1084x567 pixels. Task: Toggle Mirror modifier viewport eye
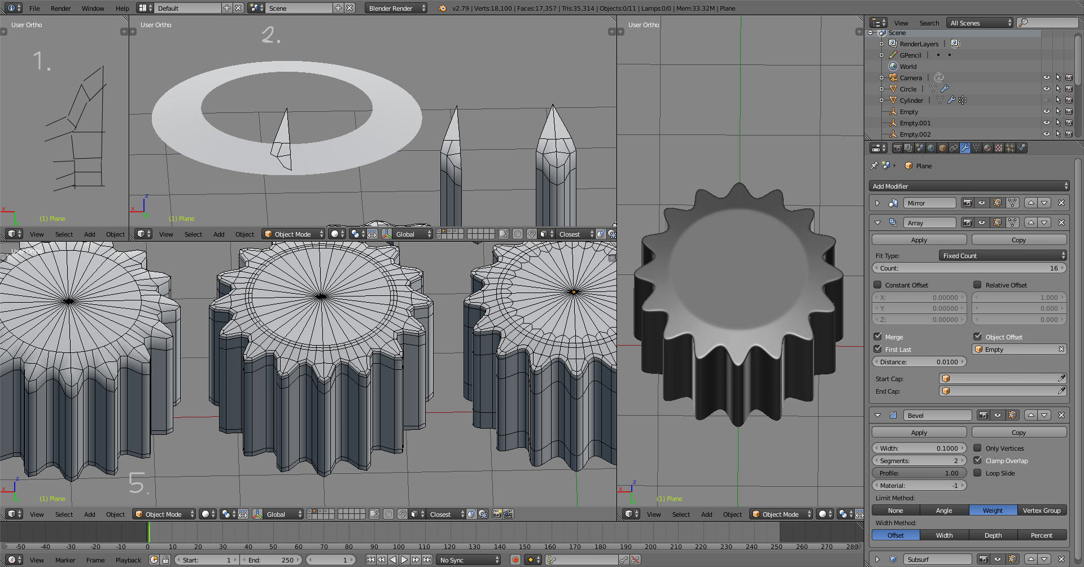coord(982,203)
